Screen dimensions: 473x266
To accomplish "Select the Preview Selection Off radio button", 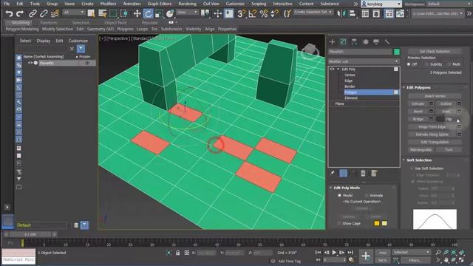I will pyautogui.click(x=409, y=64).
